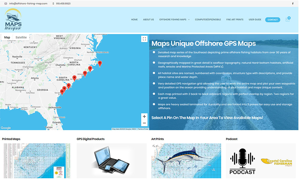This screenshot has width=299, height=192.
Task: Switch to Satellite map view
Action: pyautogui.click(x=21, y=37)
